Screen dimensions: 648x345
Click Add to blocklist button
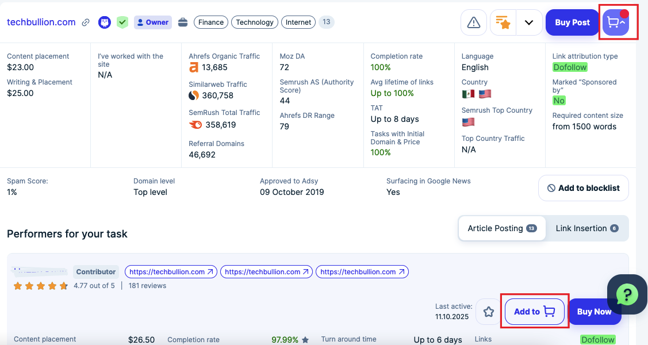pos(583,188)
